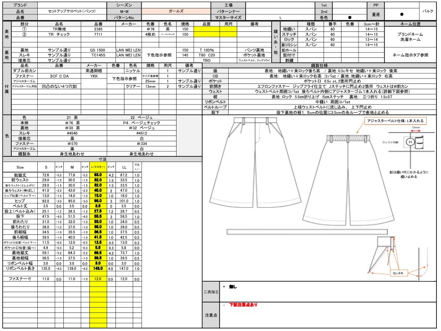Viewport: 441px width, 331px height.
Task: Click the ネーム指示タブ参照 cell
Action: (410, 55)
